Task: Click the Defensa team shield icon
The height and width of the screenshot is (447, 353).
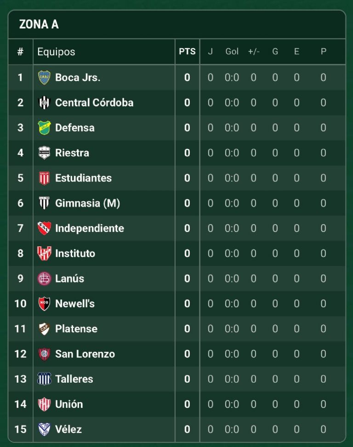Action: [x=44, y=128]
